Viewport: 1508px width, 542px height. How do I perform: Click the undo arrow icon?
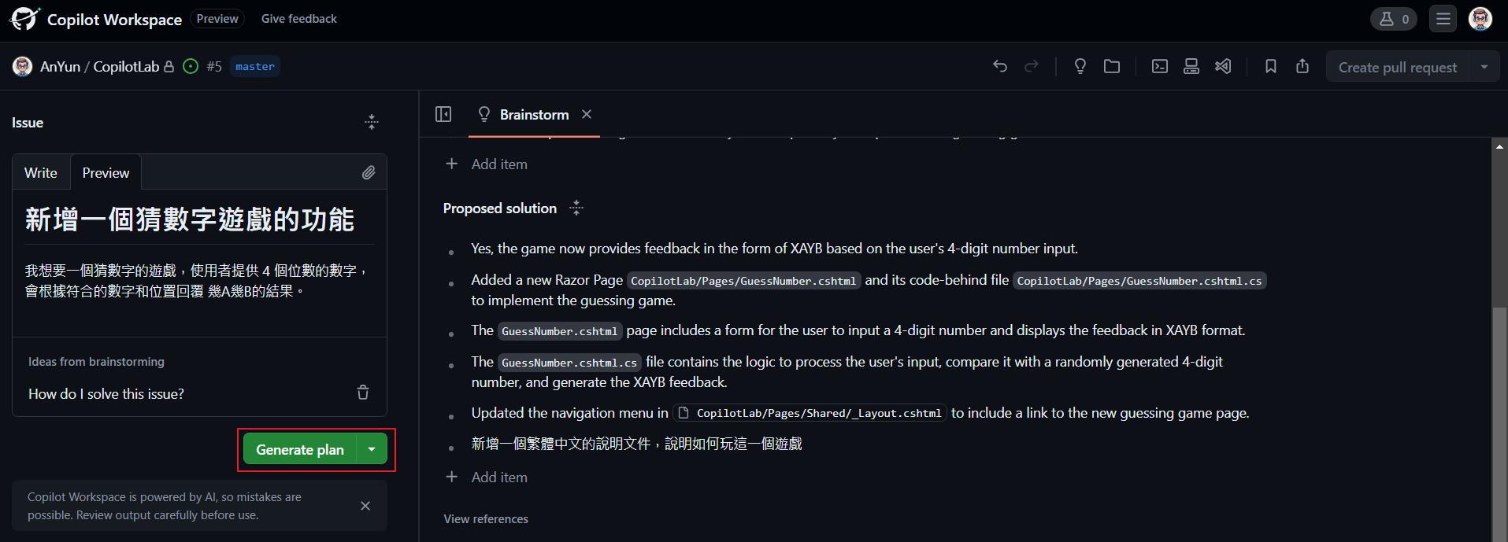tap(1000, 67)
